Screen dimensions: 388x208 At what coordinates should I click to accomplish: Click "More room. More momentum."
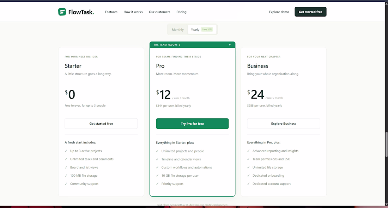(177, 74)
